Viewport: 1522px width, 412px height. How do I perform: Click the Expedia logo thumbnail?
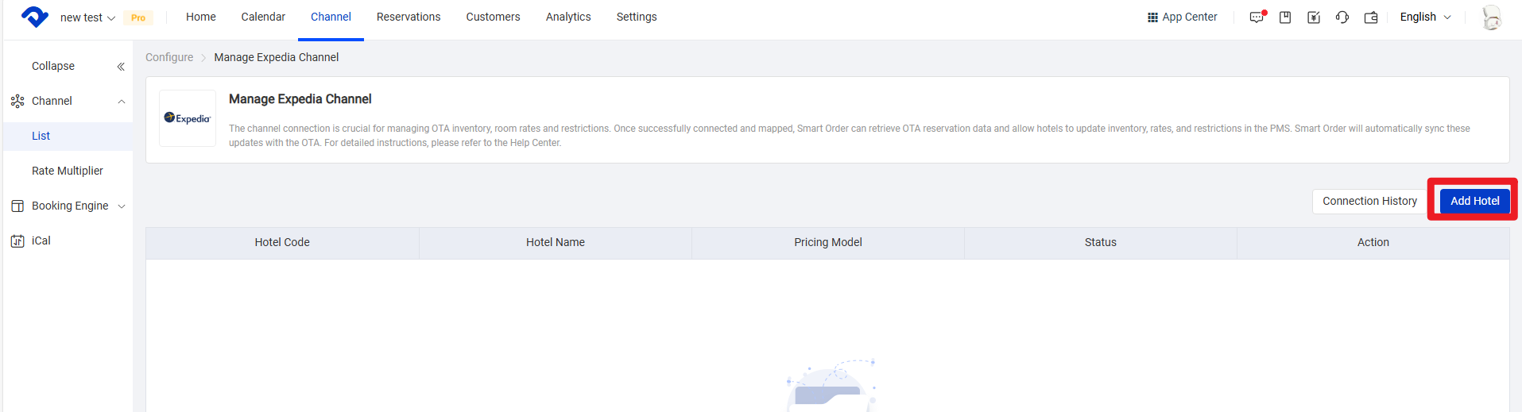pyautogui.click(x=188, y=118)
